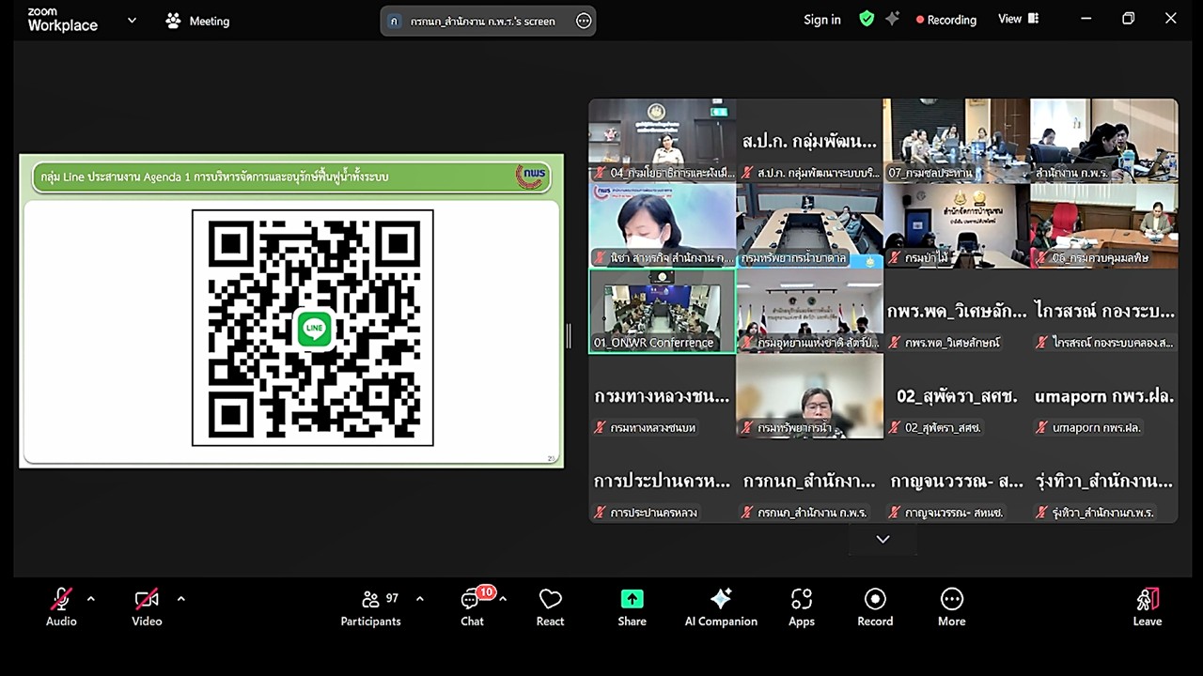1203x676 pixels.
Task: Open View layout menu
Action: (1018, 19)
